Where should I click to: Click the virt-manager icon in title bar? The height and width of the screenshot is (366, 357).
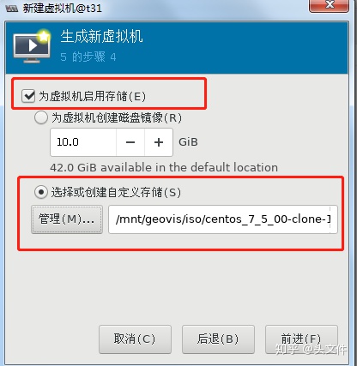click(x=11, y=9)
